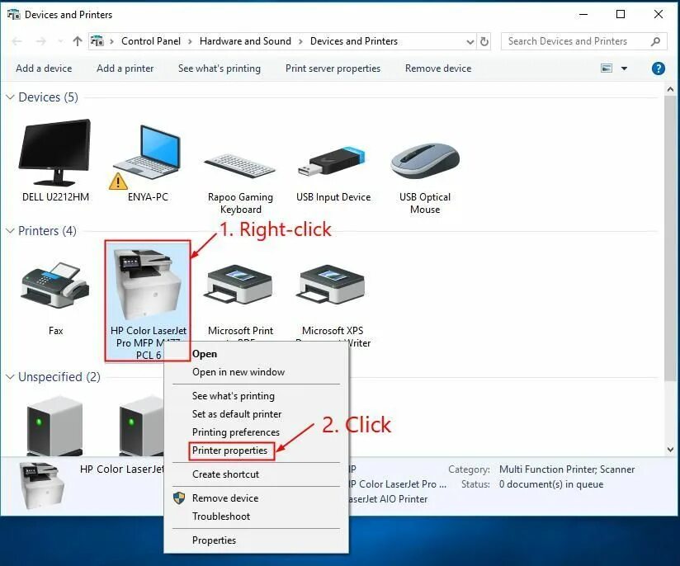Click the vertical scrollbar thumb
Image resolution: width=680 pixels, height=566 pixels.
click(x=670, y=238)
